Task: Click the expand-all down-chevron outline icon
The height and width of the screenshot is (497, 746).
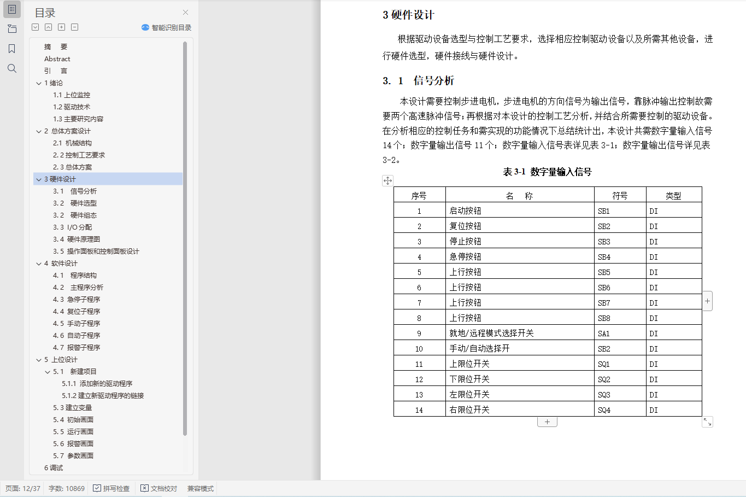Action: (36, 27)
